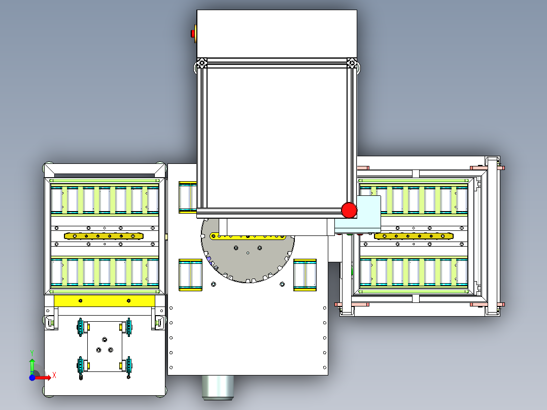Select the small red emergency stop button on cabinet side
The width and height of the screenshot is (547, 410).
point(194,33)
